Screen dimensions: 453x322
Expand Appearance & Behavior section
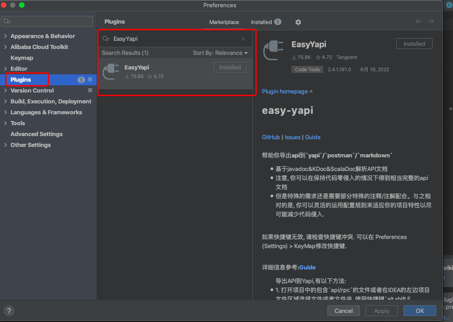(5, 36)
